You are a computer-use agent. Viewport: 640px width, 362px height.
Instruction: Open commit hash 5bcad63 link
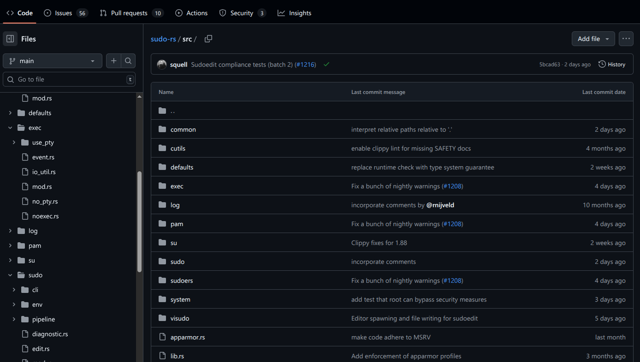tap(550, 64)
